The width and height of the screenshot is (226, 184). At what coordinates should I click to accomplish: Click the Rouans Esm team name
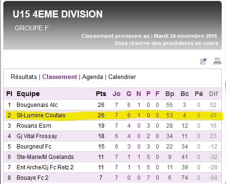(x=34, y=126)
